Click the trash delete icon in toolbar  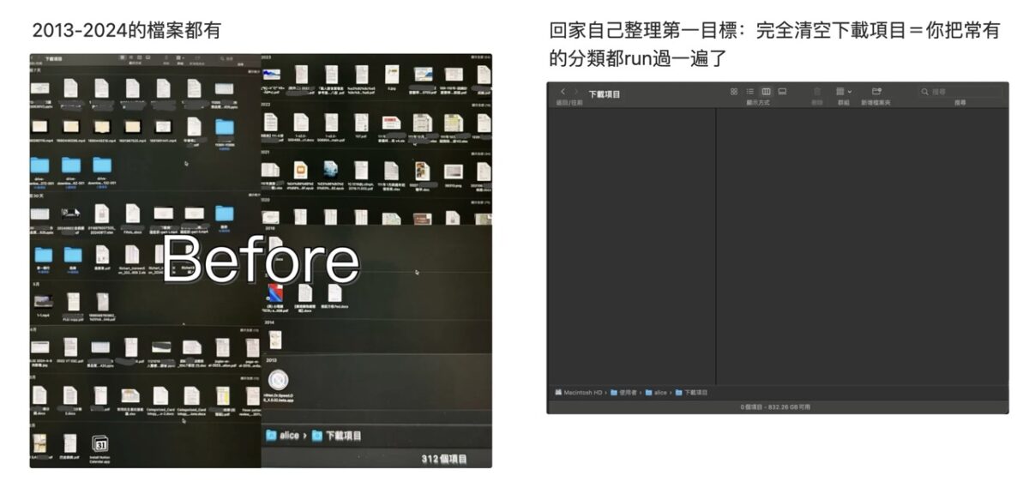coord(816,92)
